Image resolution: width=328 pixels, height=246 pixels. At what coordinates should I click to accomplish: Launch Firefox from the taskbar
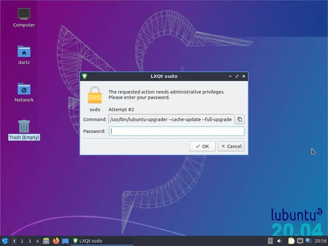point(56,241)
